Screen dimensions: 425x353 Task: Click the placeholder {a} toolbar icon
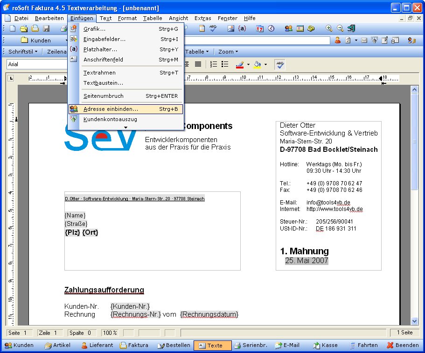coord(242,28)
